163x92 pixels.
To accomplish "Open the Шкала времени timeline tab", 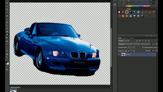I will pos(15,87).
